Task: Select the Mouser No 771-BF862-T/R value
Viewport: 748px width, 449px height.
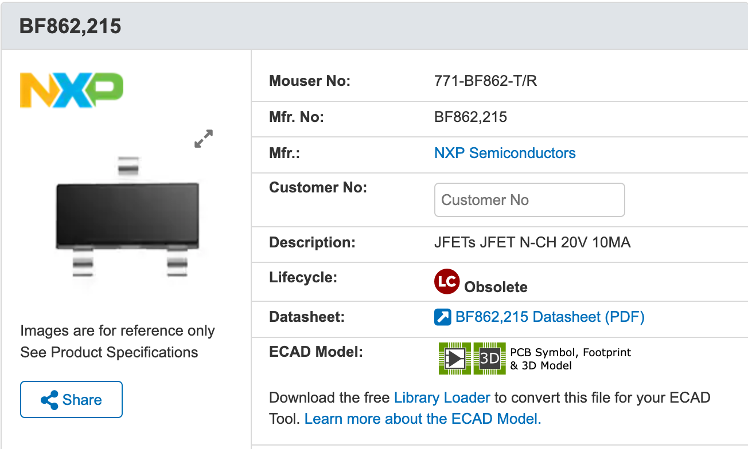Action: point(486,81)
